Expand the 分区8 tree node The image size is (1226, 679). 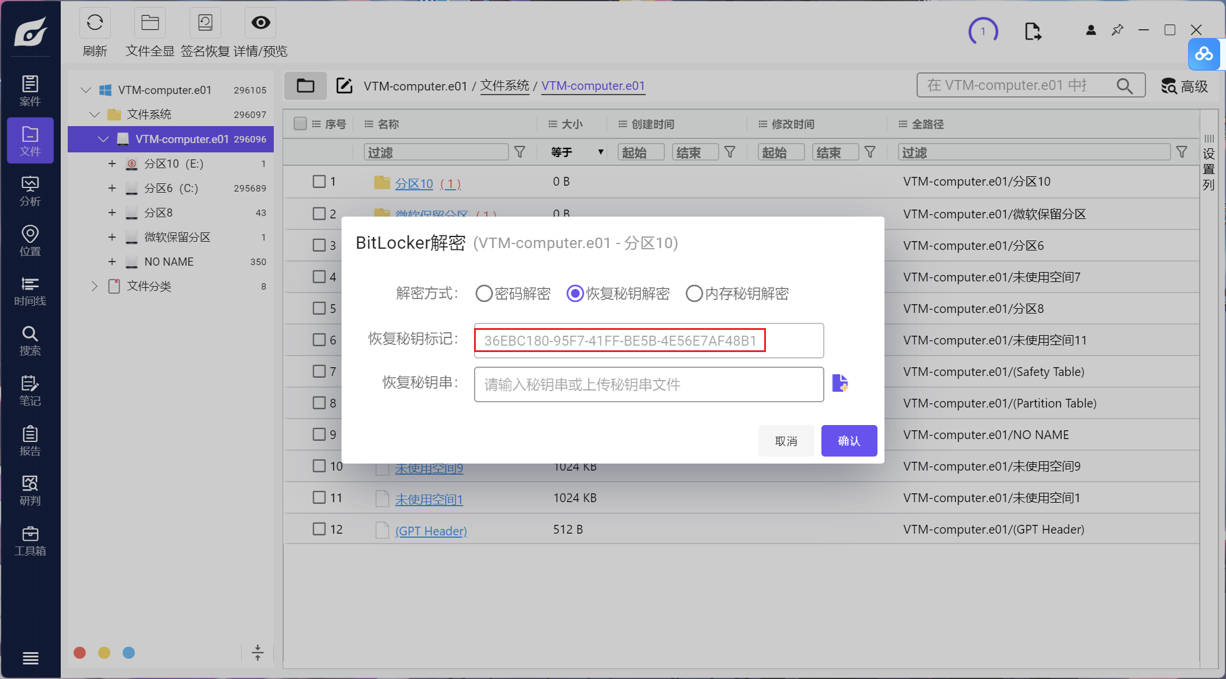point(112,213)
